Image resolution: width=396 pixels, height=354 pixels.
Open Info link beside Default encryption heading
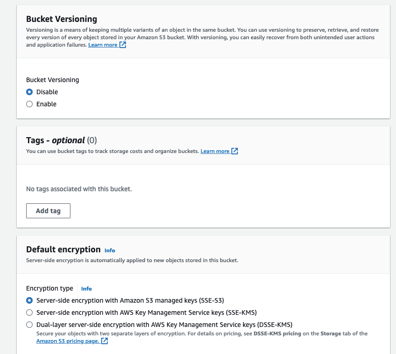click(110, 250)
